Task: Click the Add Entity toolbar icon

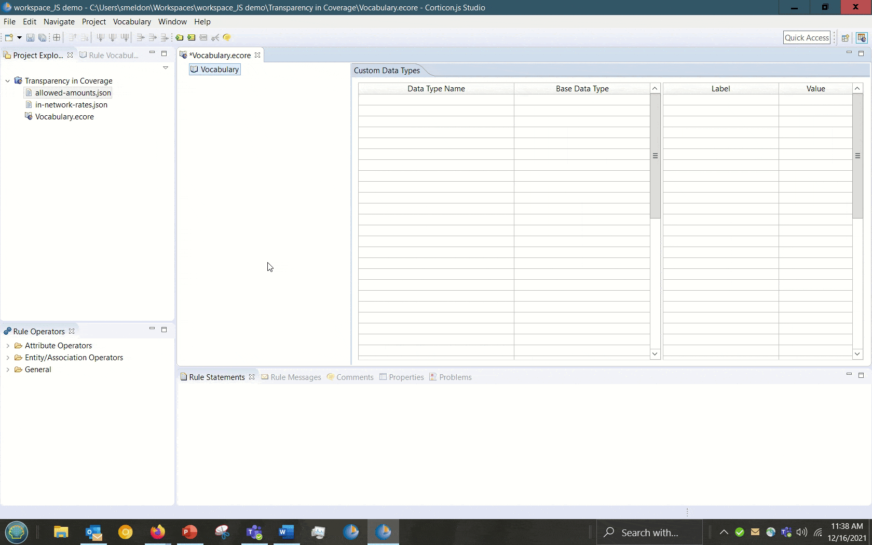Action: [x=192, y=37]
